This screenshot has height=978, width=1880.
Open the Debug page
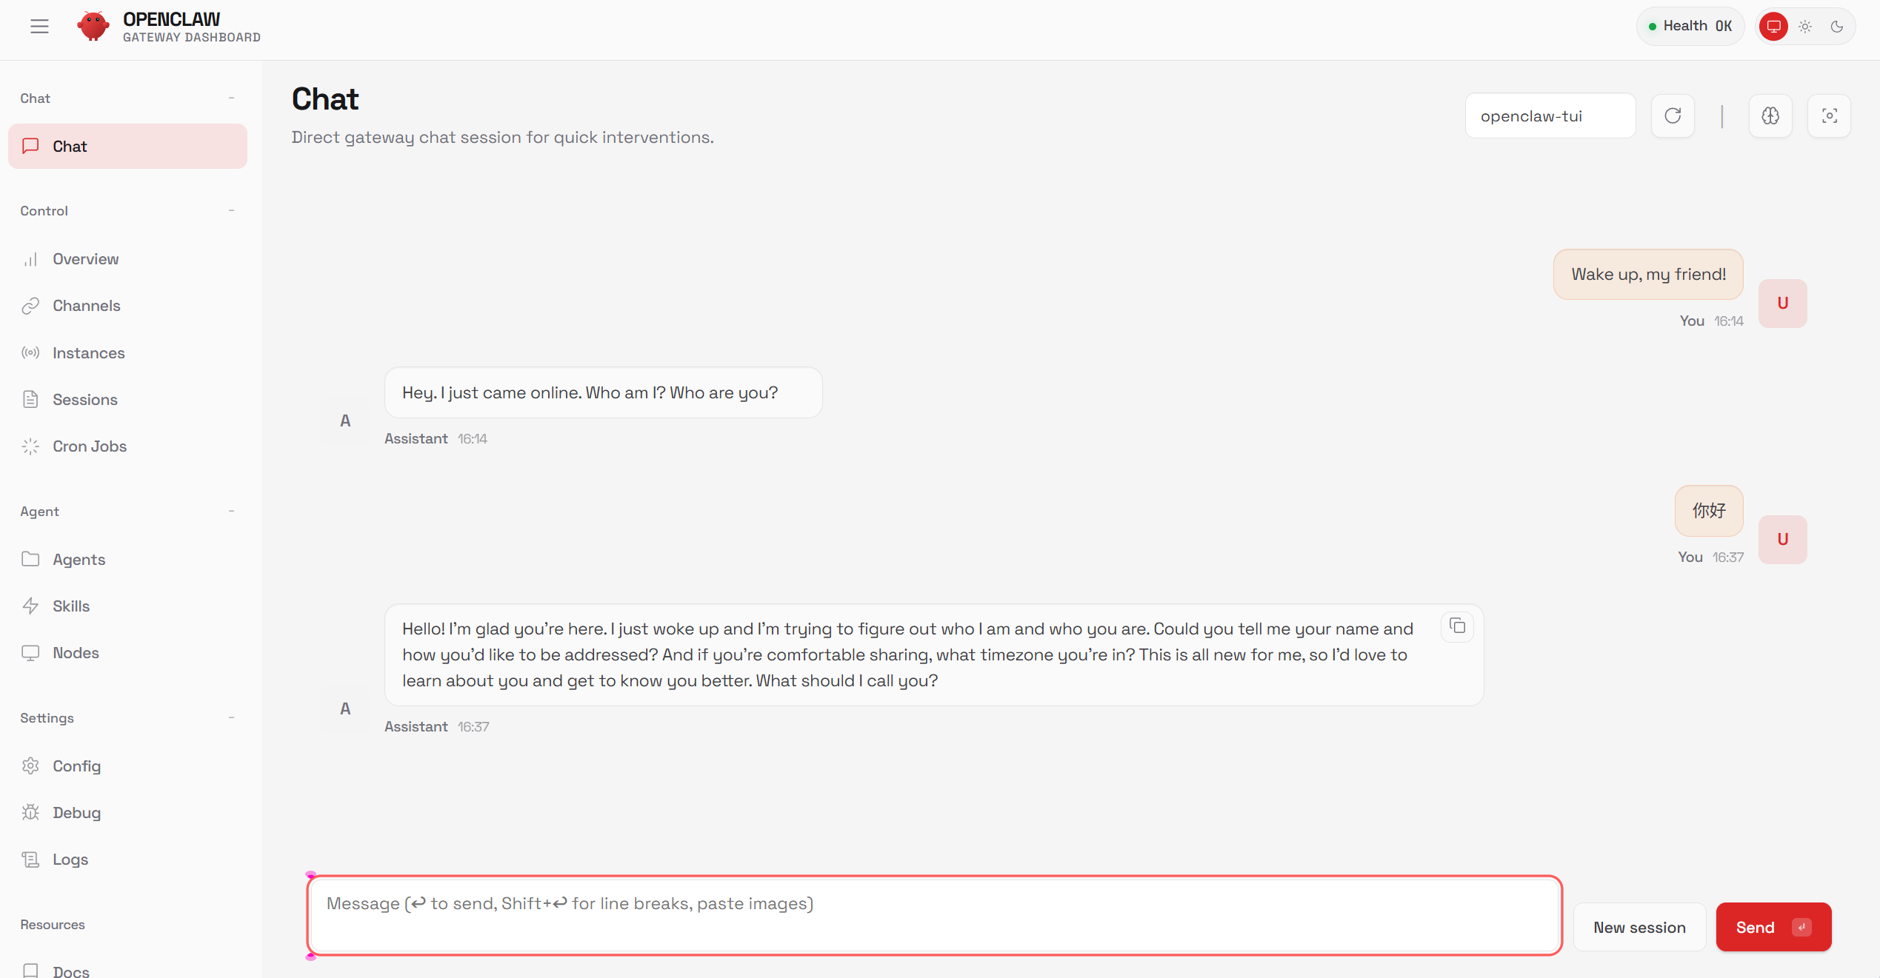tap(76, 812)
